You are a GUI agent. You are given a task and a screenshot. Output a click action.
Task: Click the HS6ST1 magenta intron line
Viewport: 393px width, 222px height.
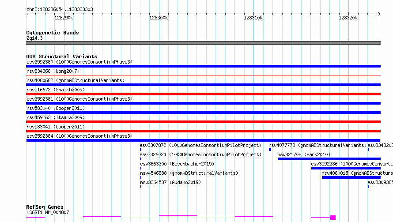pos(178,216)
